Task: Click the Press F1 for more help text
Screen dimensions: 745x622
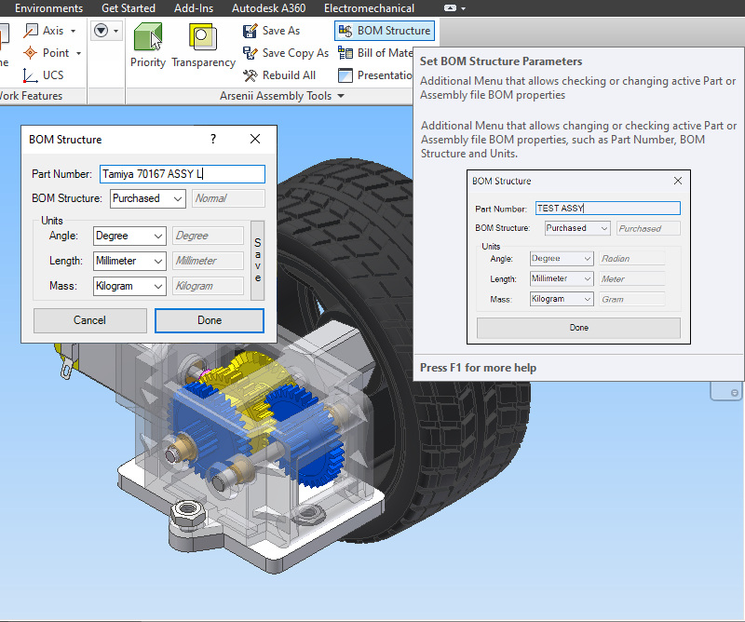Action: click(478, 368)
